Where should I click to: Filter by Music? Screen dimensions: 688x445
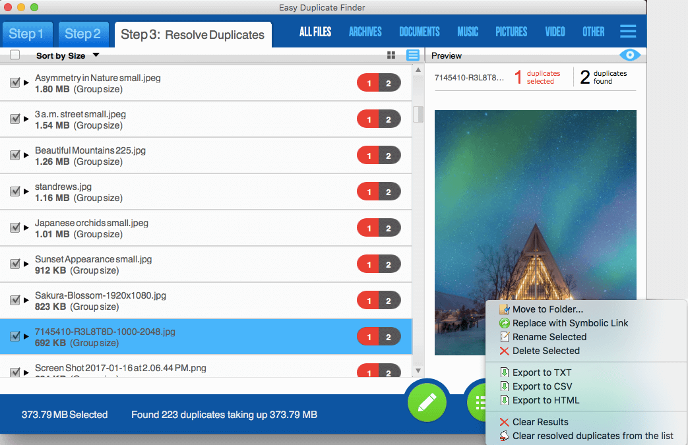tap(468, 32)
